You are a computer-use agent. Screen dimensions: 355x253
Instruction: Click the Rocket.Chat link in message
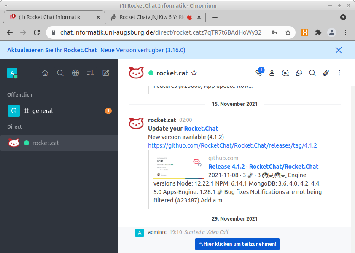(x=201, y=129)
